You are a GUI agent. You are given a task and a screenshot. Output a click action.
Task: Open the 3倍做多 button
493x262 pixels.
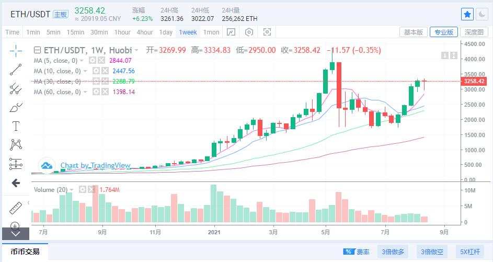393,252
